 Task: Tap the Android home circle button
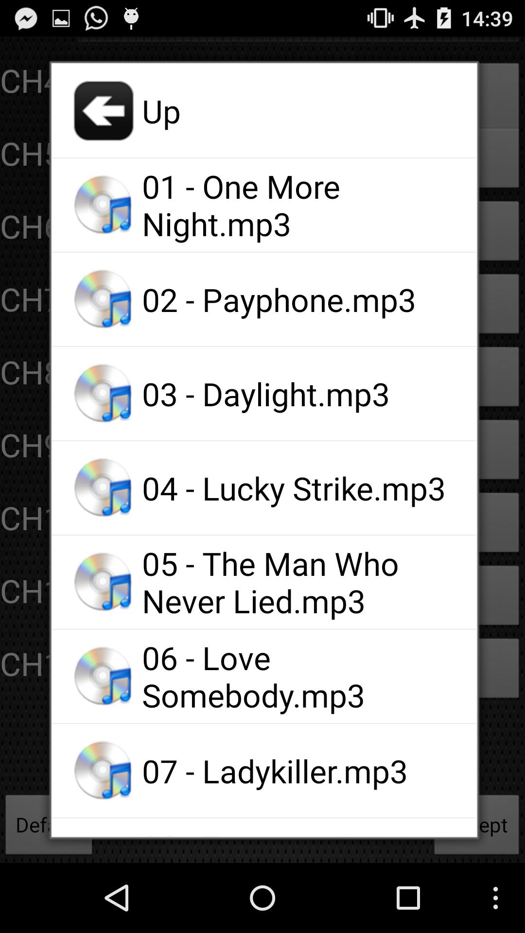[262, 898]
